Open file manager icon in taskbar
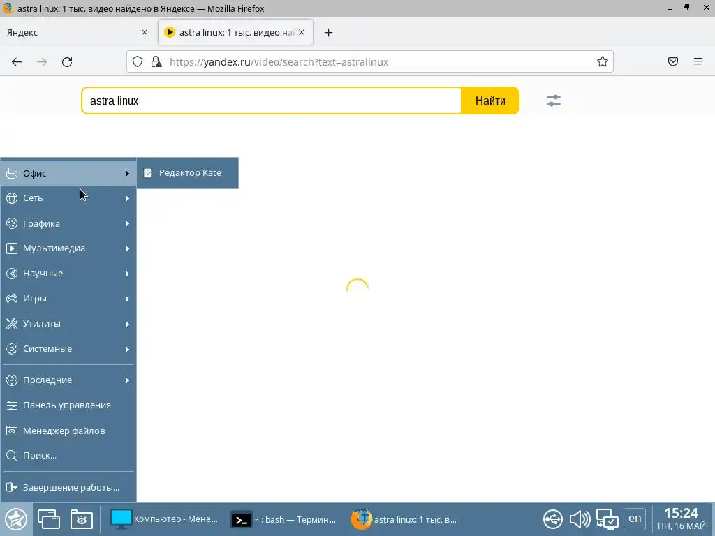This screenshot has height=536, width=715. point(82,519)
